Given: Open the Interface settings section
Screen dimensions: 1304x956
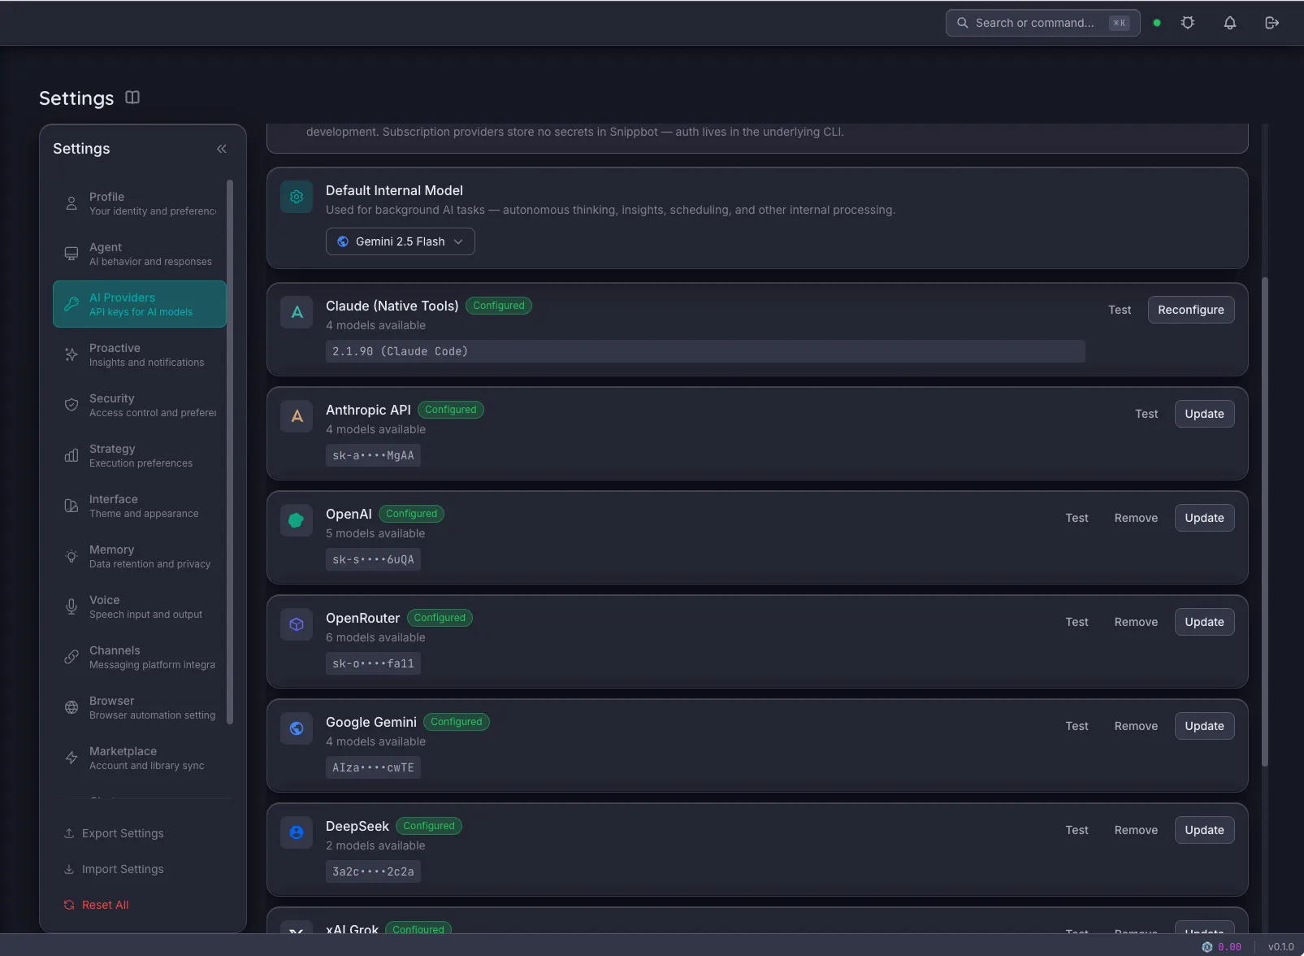Looking at the screenshot, I should click(x=140, y=506).
